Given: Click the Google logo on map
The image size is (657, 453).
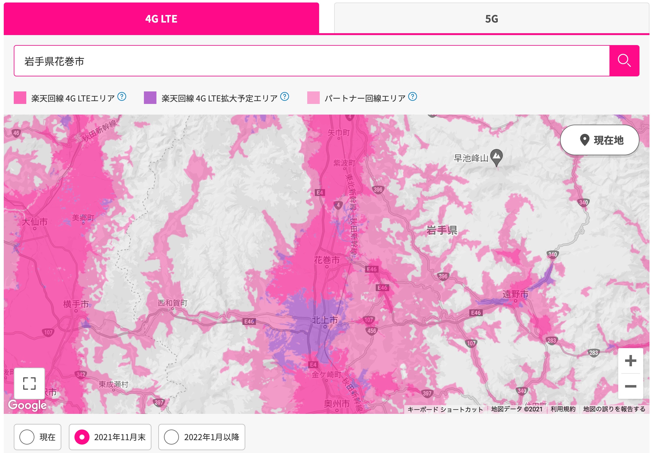Looking at the screenshot, I should (28, 405).
